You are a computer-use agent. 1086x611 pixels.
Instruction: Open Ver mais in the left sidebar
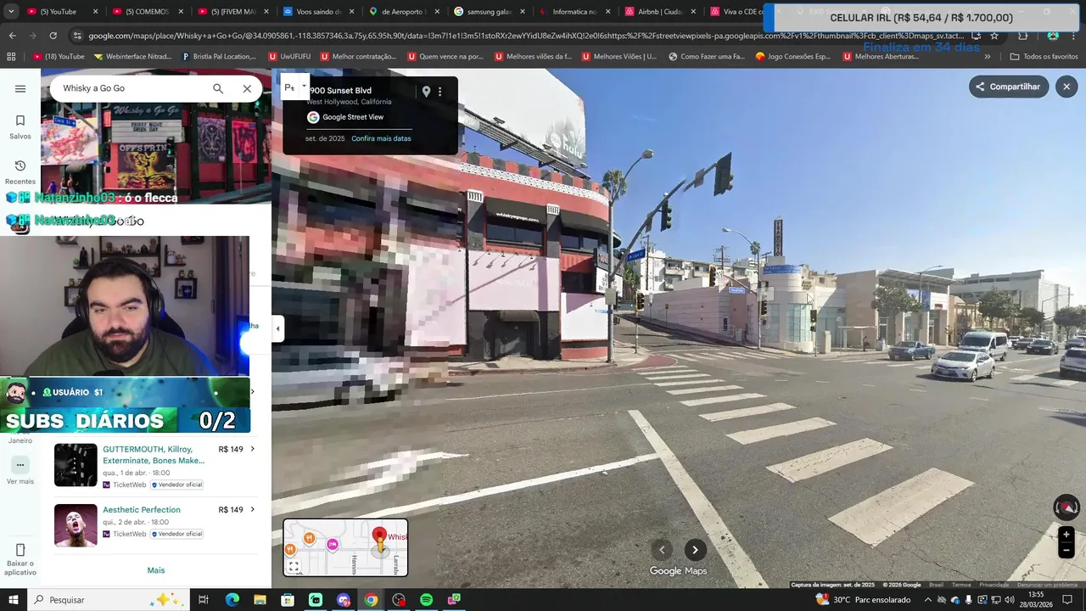(x=20, y=471)
